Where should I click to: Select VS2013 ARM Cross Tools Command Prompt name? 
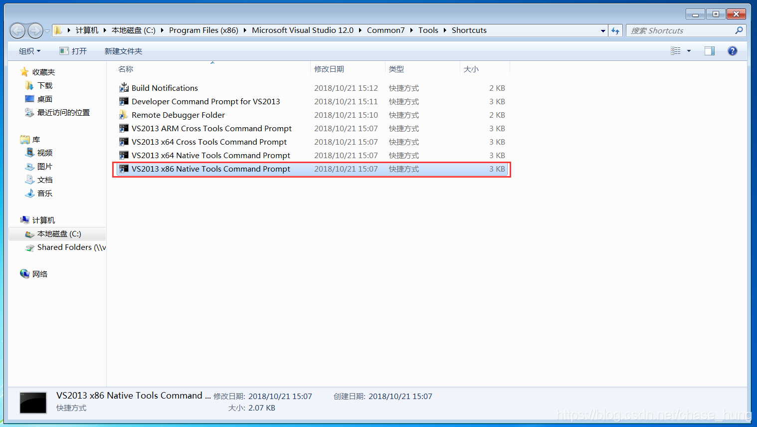tap(211, 128)
